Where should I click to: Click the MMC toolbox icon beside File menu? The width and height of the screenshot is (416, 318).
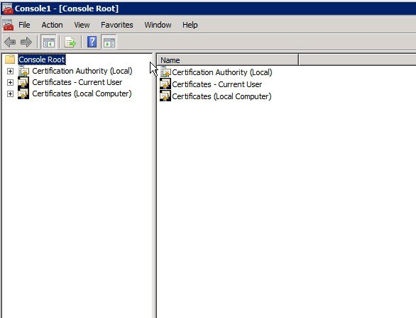9,25
